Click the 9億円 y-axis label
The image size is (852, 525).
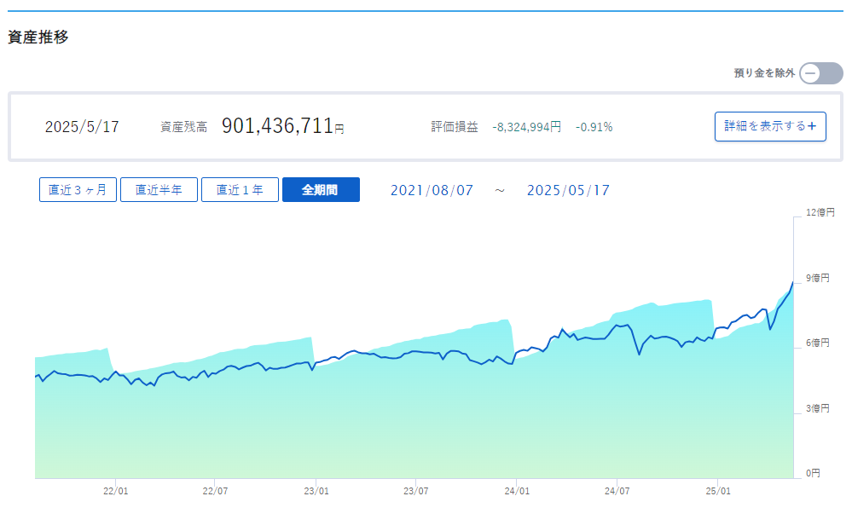tap(817, 278)
